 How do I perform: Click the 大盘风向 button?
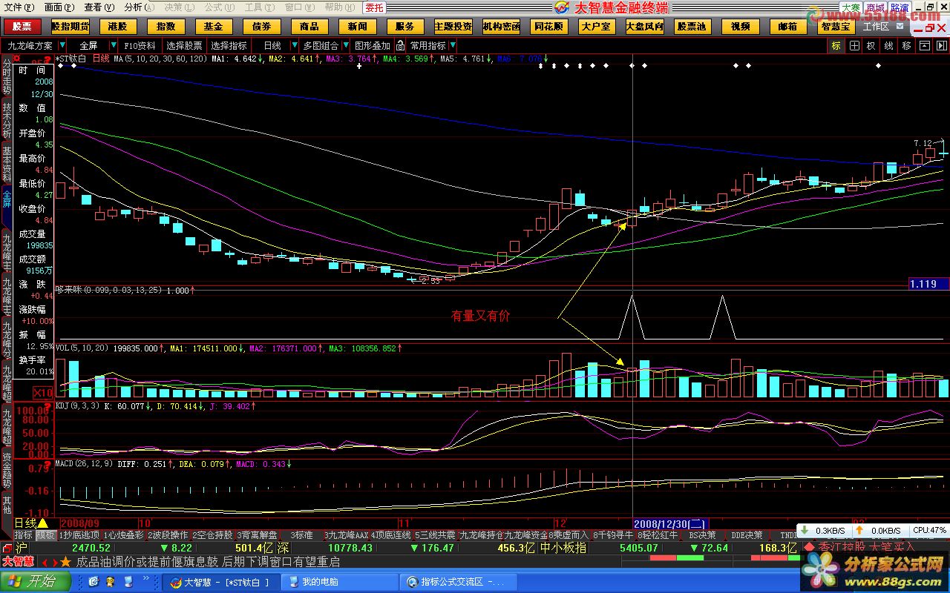click(x=644, y=26)
